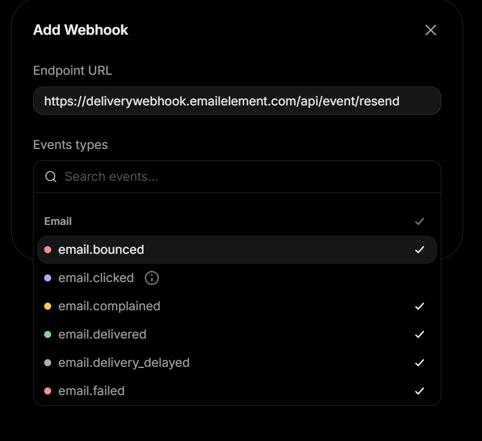Close the Add Webhook dialog
482x441 pixels.
click(431, 30)
